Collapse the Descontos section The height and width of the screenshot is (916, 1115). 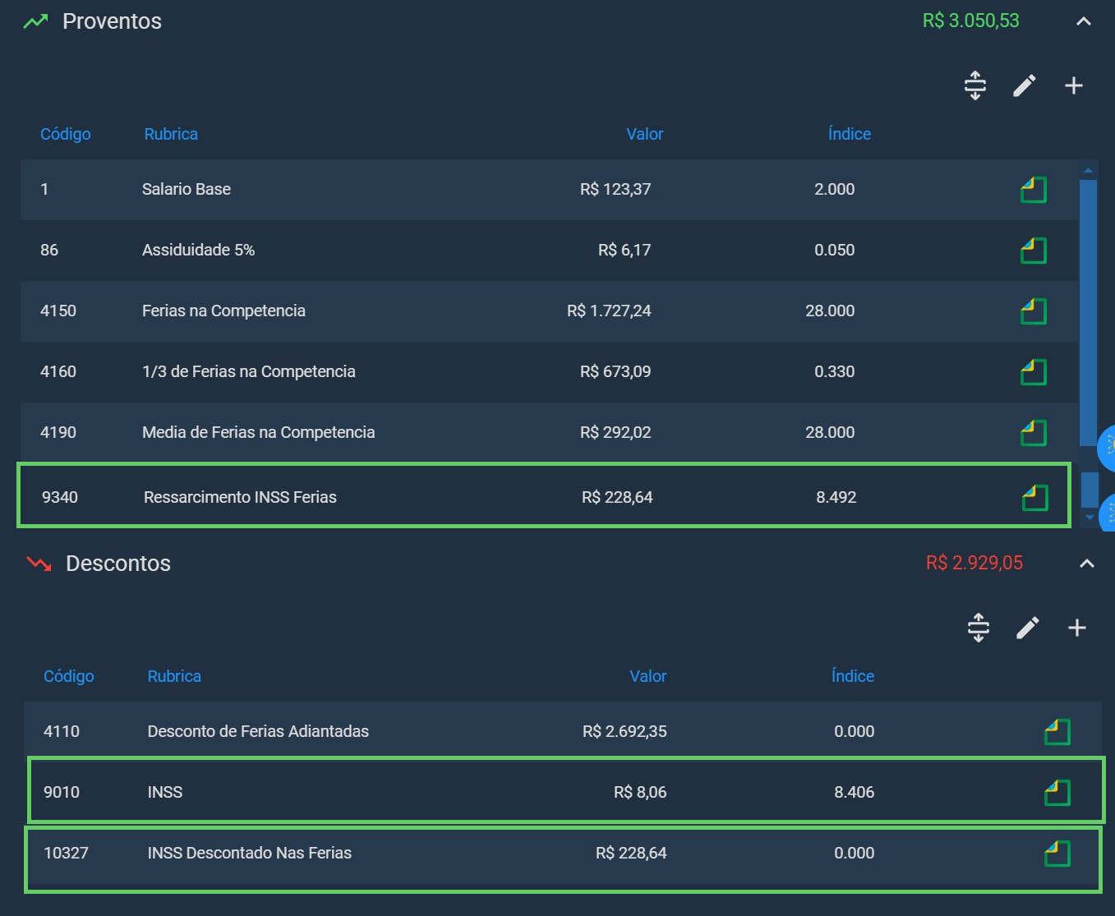click(x=1087, y=564)
